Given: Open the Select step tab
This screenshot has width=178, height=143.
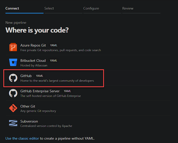Looking at the screenshot, I should click(49, 8).
